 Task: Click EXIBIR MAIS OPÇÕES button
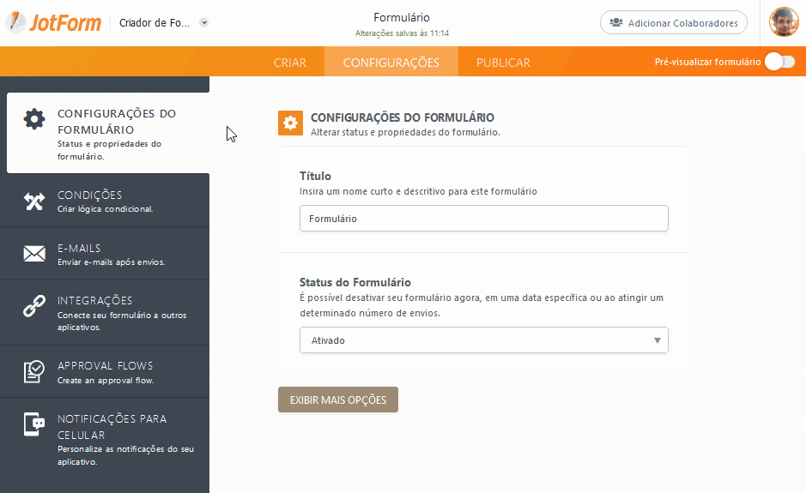338,400
